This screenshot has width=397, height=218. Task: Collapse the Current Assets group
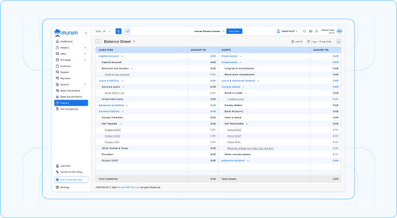click(243, 87)
